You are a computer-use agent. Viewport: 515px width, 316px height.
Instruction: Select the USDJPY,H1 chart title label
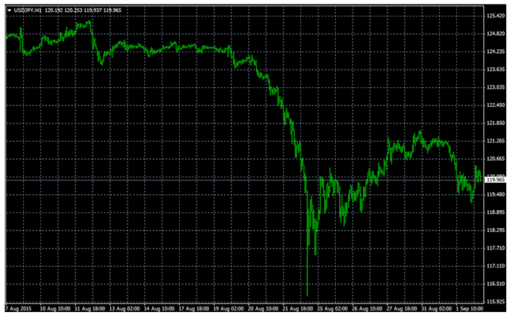click(28, 10)
